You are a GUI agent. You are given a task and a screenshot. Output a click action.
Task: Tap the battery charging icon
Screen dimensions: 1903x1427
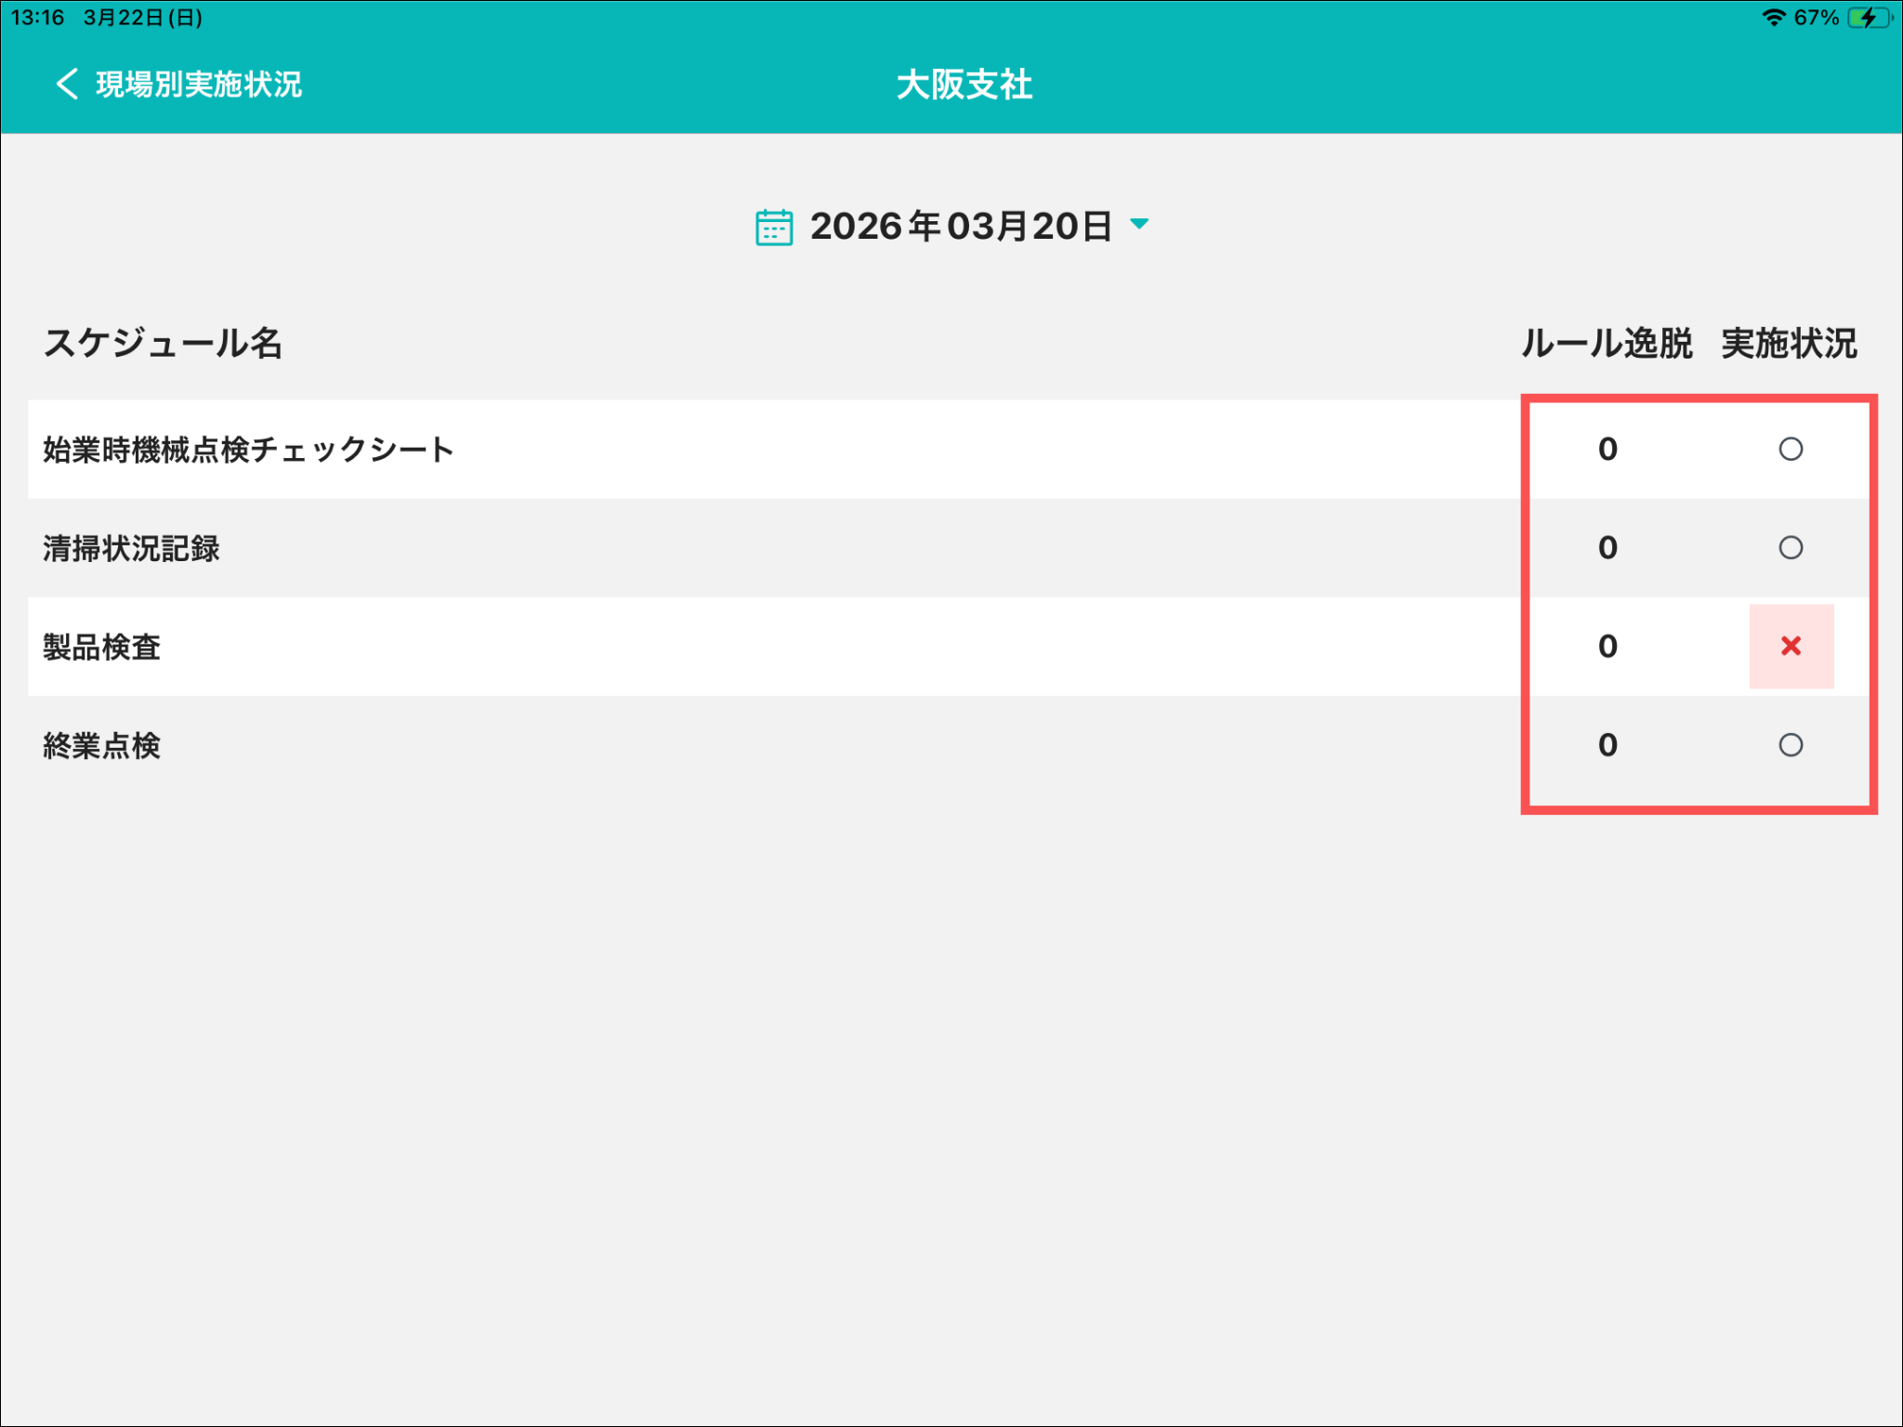point(1868,18)
